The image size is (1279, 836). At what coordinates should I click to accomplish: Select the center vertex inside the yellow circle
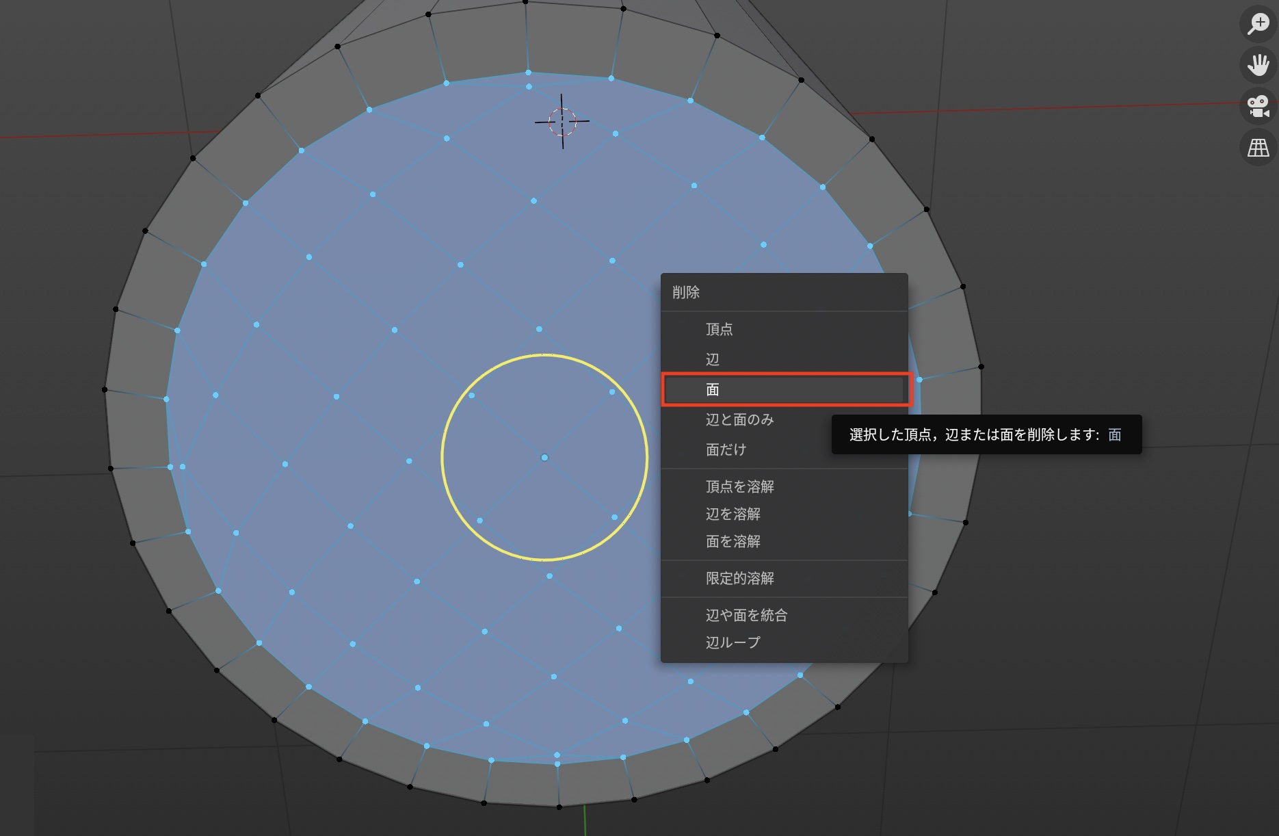(544, 457)
